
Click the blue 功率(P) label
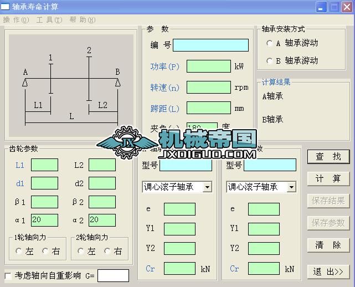pyautogui.click(x=165, y=66)
